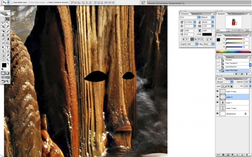Open the Sharp anti-aliasing dropdown
This screenshot has width=252, height=157.
(213, 44)
